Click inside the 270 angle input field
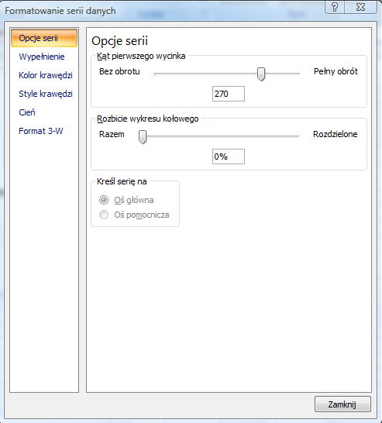 tap(229, 94)
